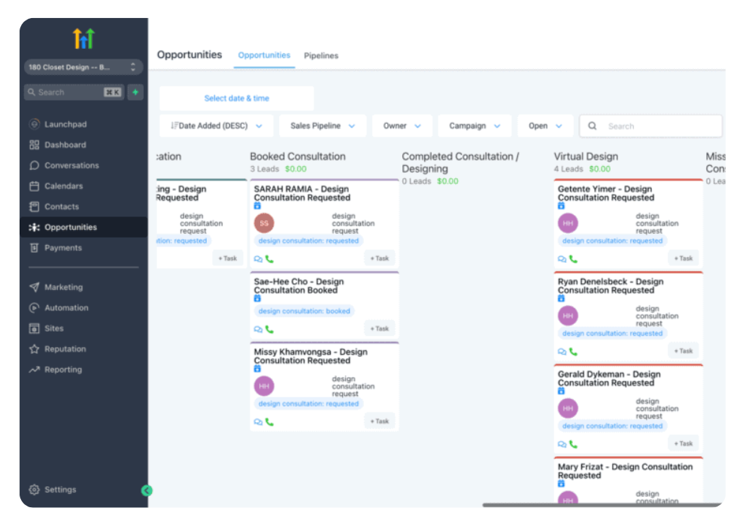
Task: Open the Owner filter dropdown
Action: point(402,126)
